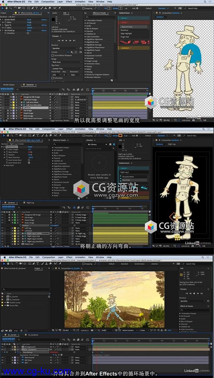The width and height of the screenshot is (214, 378).
Task: Enable Cache Before Playback checkbox
Action: [52, 55]
